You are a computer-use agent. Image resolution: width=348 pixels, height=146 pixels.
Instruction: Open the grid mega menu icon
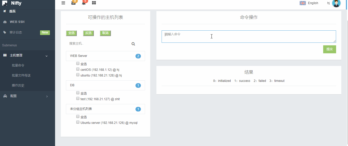94,3
